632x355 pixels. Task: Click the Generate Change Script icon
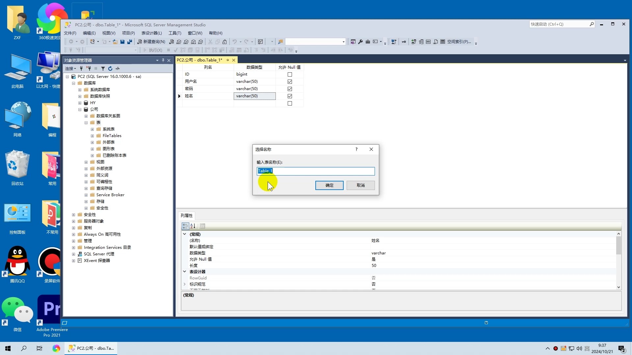pyautogui.click(x=394, y=42)
